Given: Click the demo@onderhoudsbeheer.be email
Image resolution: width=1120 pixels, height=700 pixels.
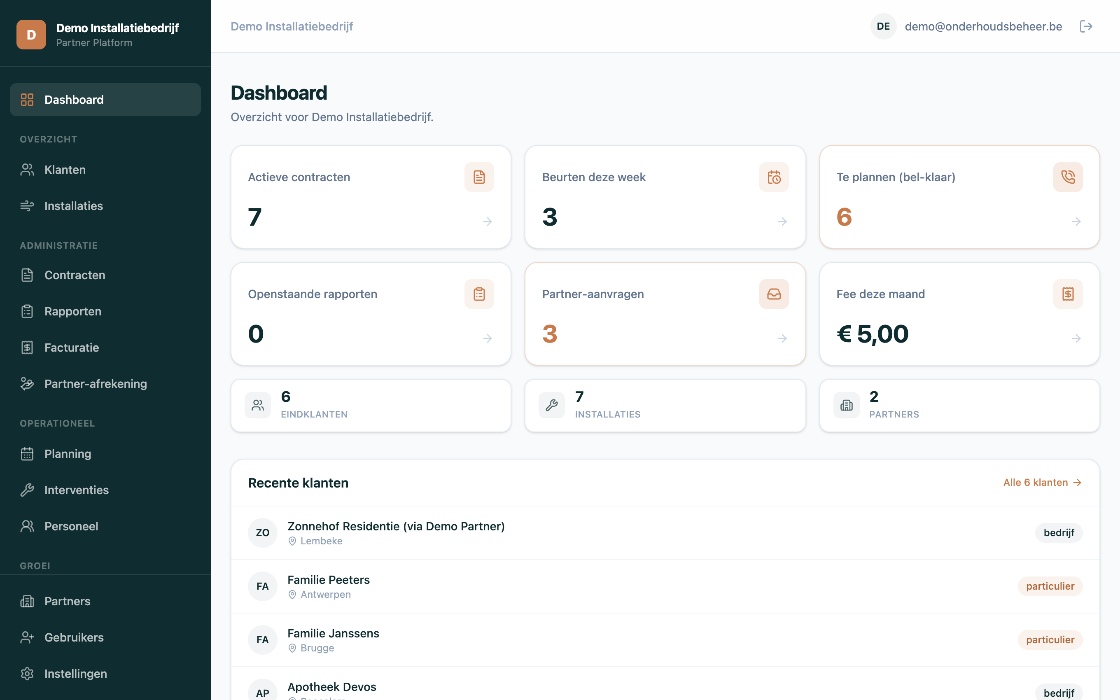Looking at the screenshot, I should [983, 26].
